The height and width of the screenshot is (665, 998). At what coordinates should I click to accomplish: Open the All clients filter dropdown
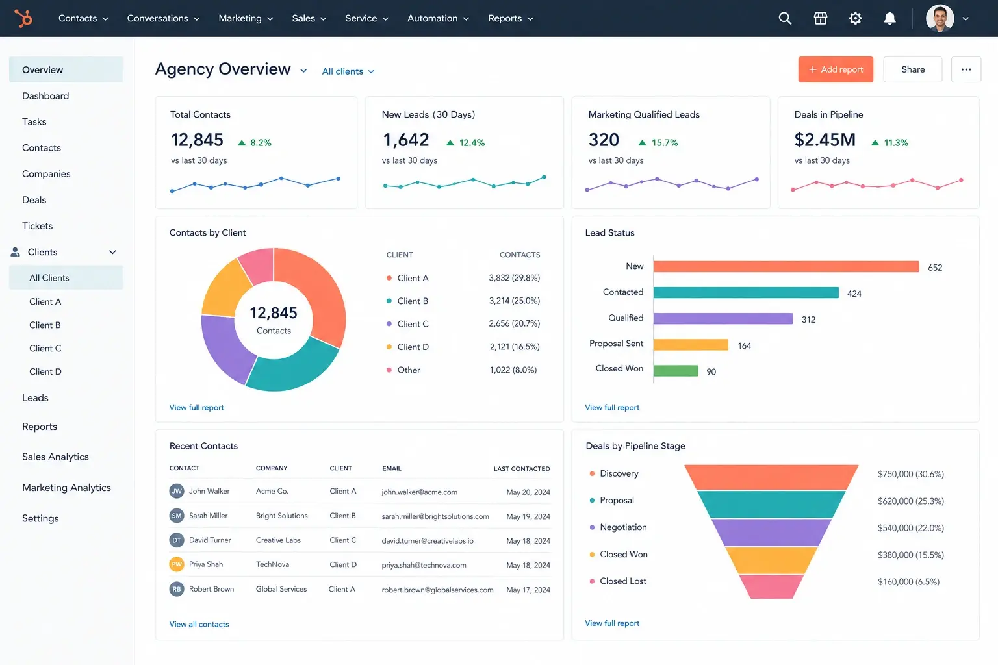(348, 71)
